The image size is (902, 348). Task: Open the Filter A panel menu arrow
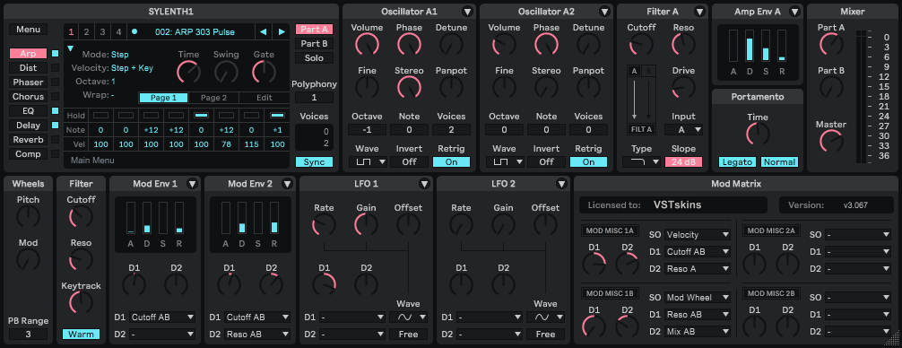[699, 12]
